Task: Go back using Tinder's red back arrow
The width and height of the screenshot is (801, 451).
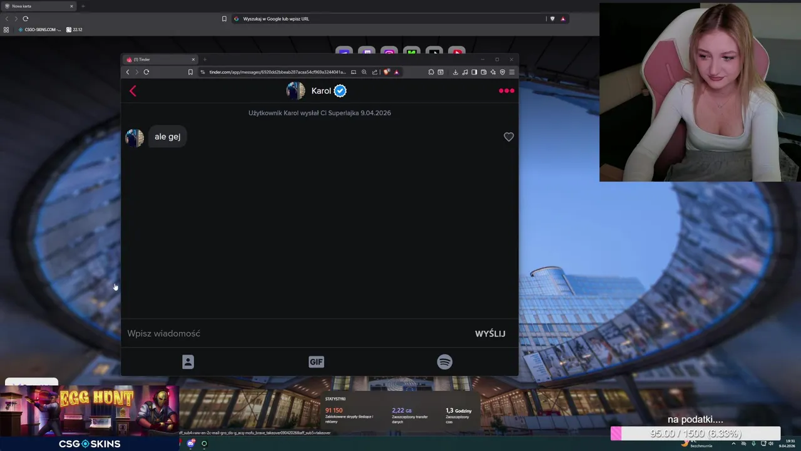Action: pos(133,91)
